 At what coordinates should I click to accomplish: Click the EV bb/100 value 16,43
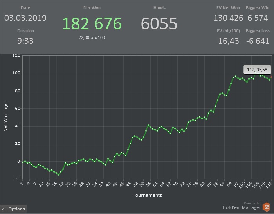tap(228, 41)
